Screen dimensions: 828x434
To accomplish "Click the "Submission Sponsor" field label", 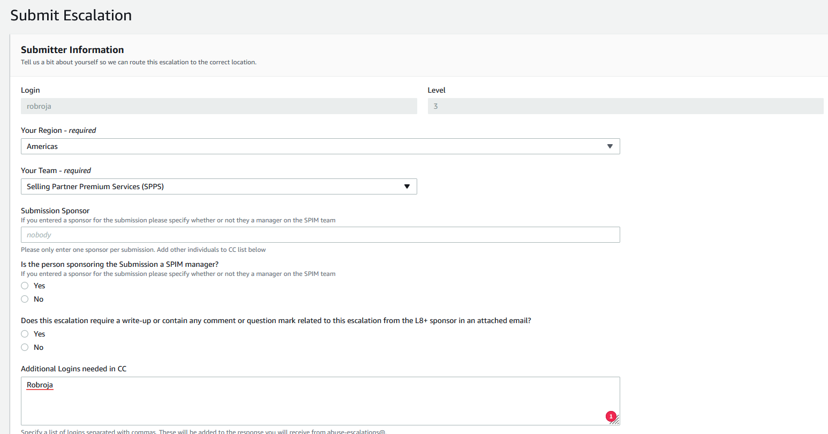I will (x=55, y=211).
